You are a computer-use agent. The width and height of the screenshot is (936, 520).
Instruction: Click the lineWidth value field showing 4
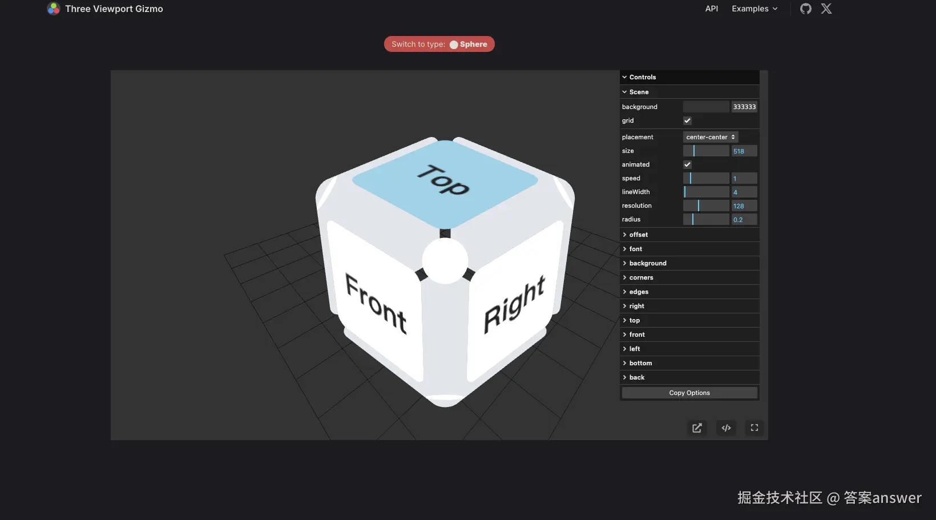coord(744,192)
